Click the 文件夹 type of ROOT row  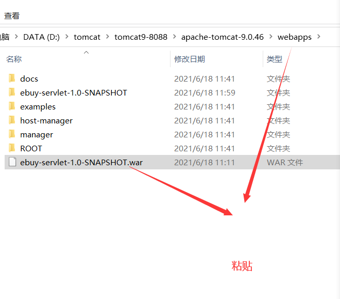tap(278, 149)
